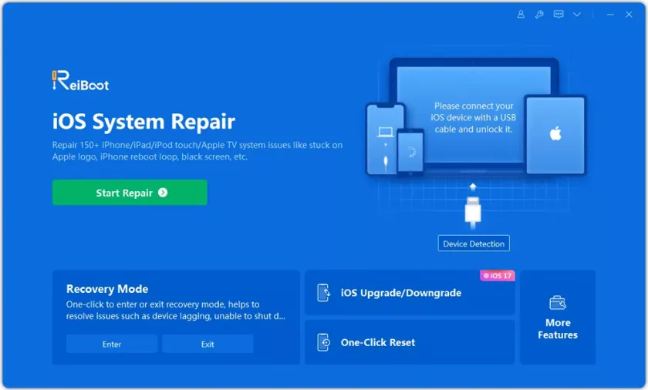Click the green Start Repair button
Image resolution: width=648 pixels, height=390 pixels.
click(x=130, y=193)
